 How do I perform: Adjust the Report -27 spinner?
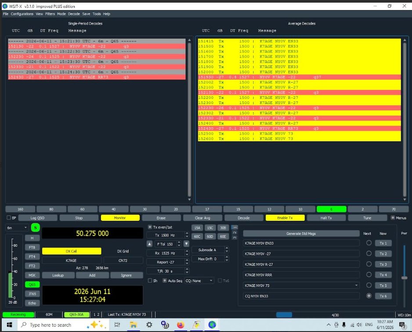point(168,262)
